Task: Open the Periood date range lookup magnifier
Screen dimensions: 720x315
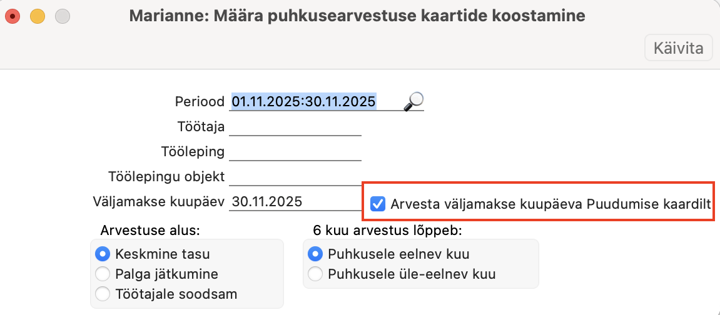Action: [x=413, y=101]
